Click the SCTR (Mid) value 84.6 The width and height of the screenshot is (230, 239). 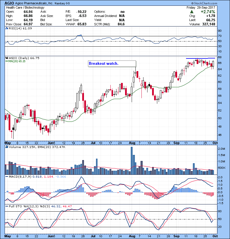[121, 24]
